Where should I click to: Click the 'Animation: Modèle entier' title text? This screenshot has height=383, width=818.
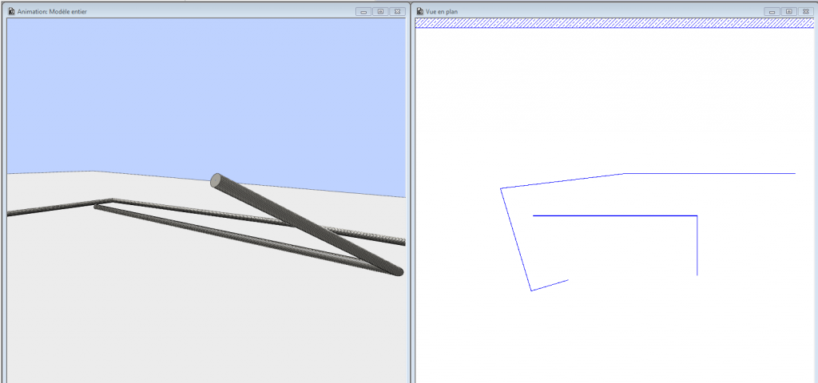(x=52, y=11)
